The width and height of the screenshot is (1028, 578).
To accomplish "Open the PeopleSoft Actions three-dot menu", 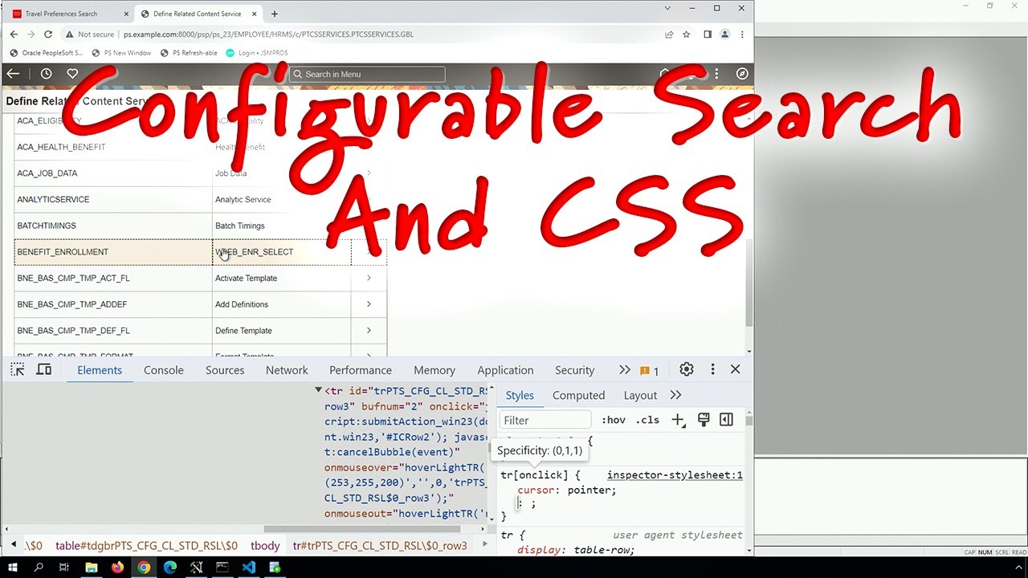I will coord(717,74).
